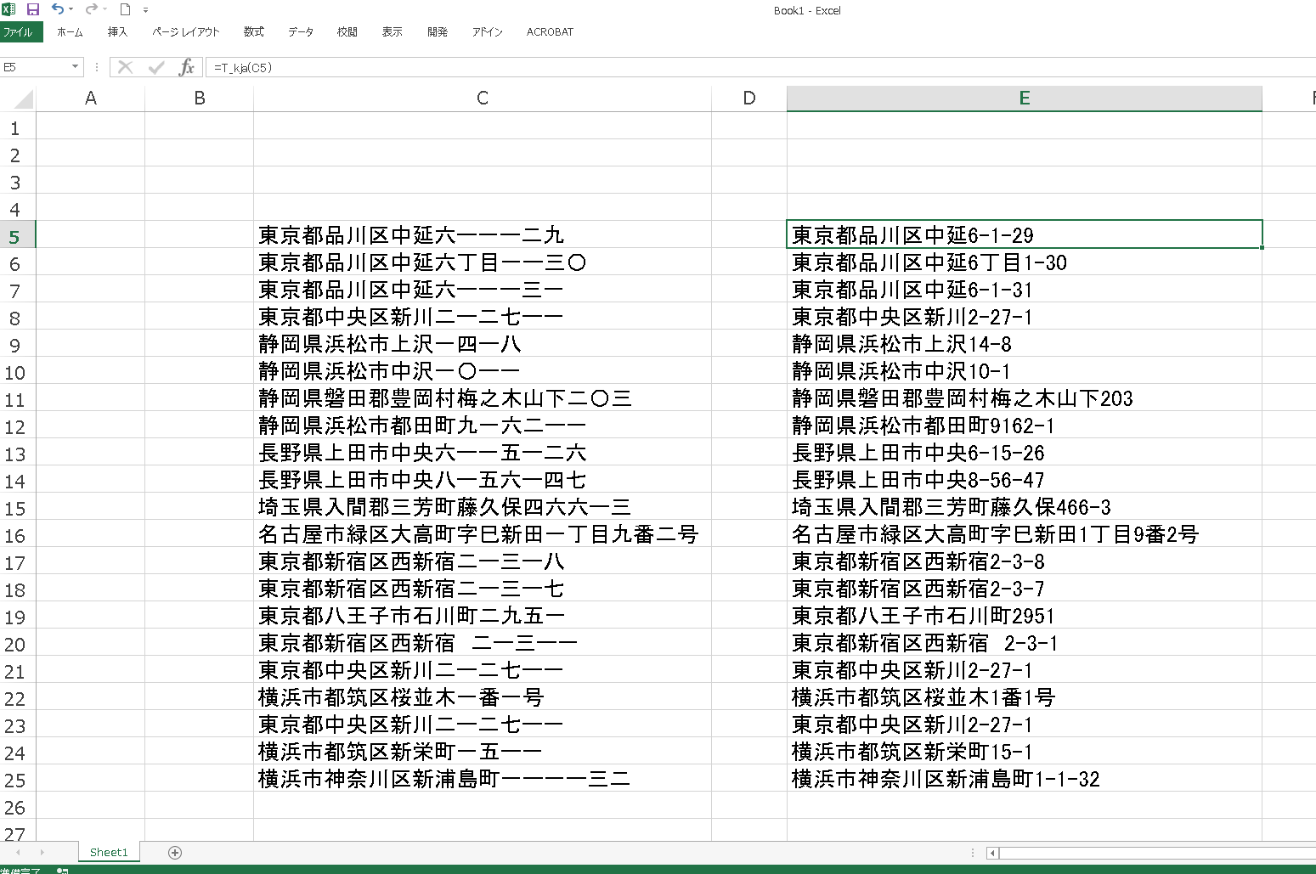
Task: Cancel the formula entry with X icon
Action: pos(125,67)
